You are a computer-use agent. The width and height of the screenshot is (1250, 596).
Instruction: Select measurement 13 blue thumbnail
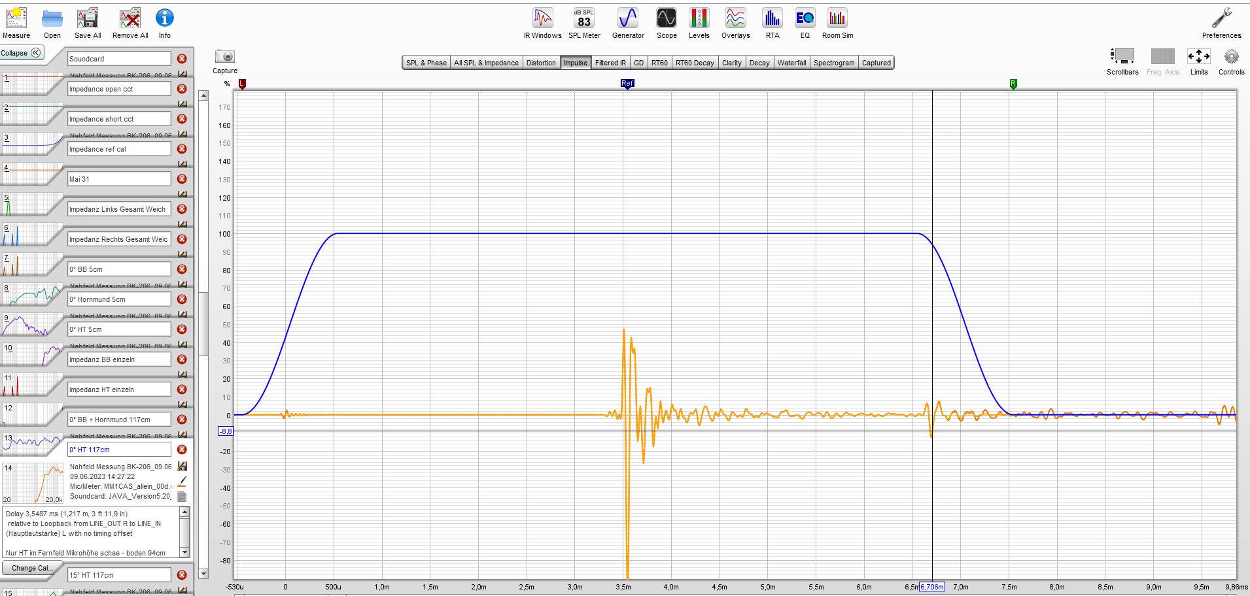32,445
